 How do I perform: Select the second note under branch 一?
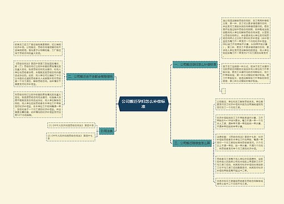click(246, 73)
